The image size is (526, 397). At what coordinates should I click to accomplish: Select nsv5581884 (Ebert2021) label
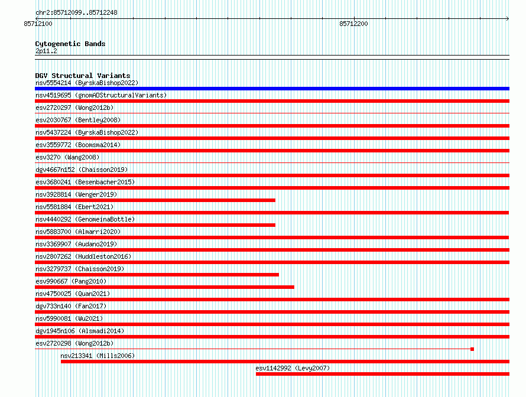pos(74,207)
